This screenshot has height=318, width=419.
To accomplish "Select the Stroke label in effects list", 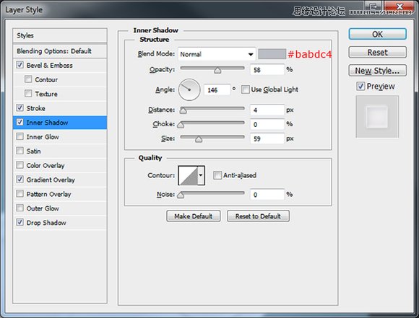I will click(x=36, y=108).
